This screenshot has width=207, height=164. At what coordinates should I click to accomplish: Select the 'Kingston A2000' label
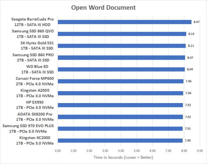35,90
